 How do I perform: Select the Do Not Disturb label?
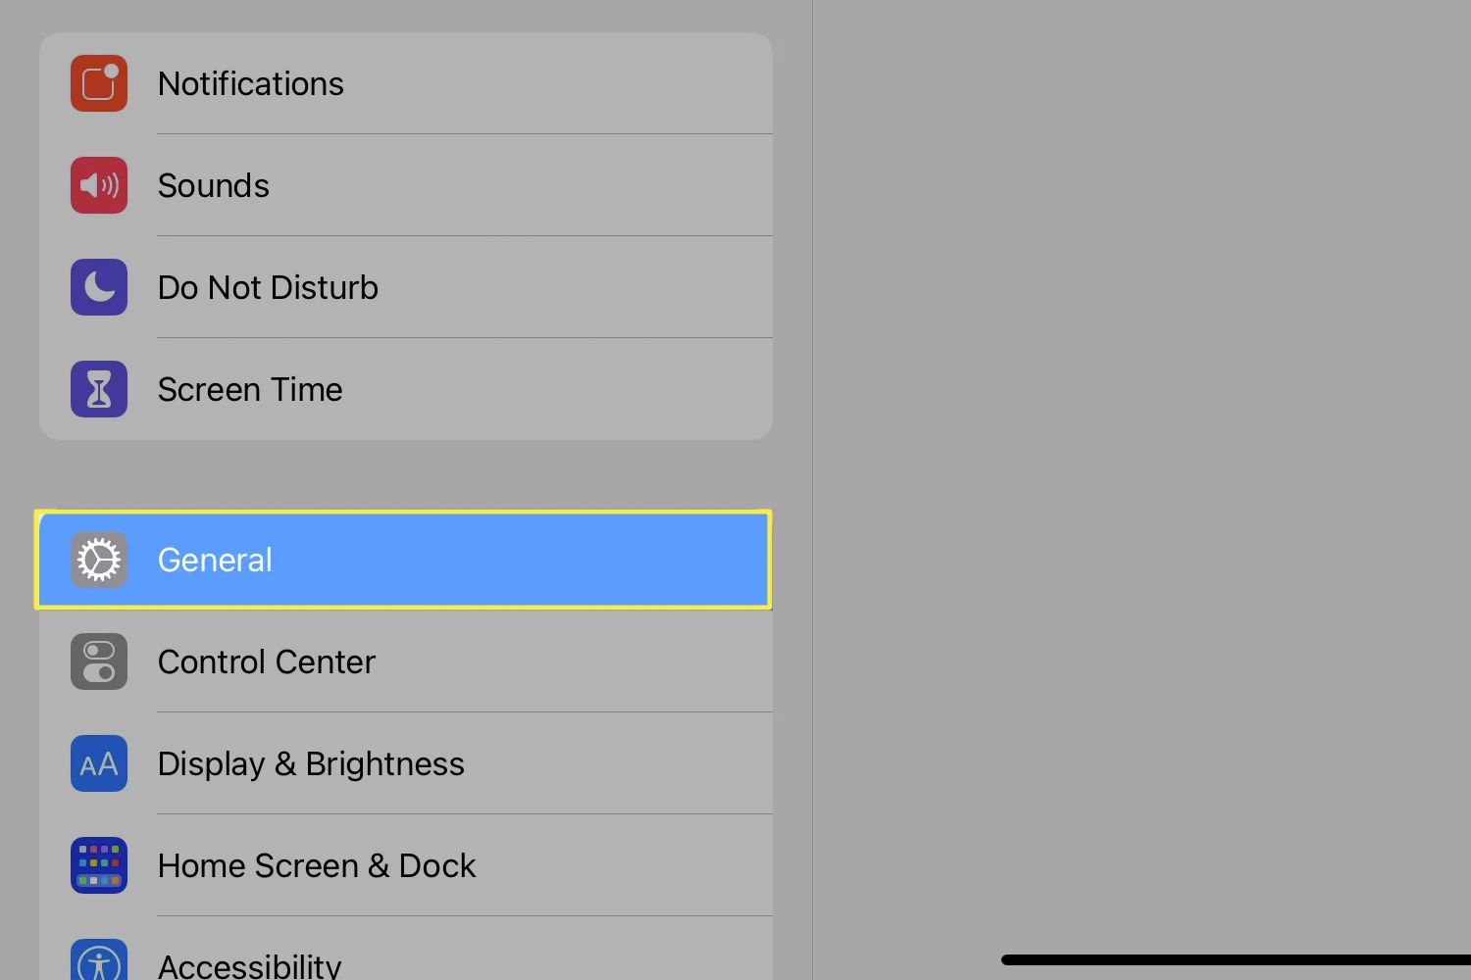pyautogui.click(x=268, y=288)
